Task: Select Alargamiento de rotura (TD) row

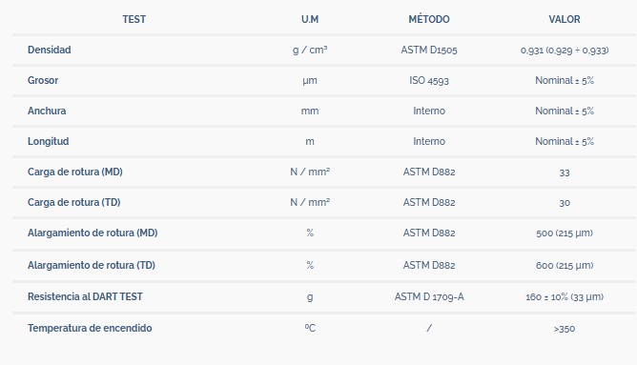Action: tap(323, 265)
